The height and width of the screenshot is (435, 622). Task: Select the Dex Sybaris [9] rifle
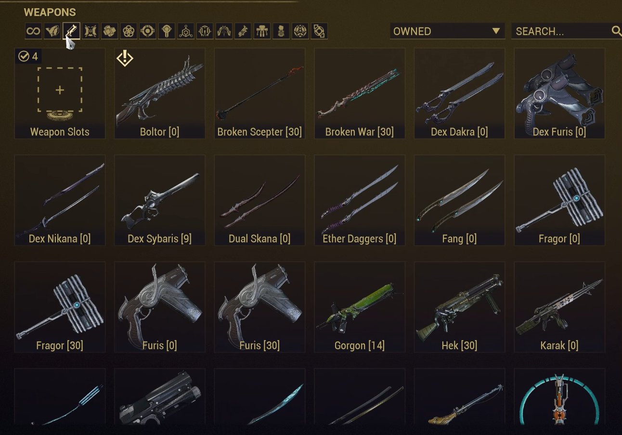click(x=160, y=200)
